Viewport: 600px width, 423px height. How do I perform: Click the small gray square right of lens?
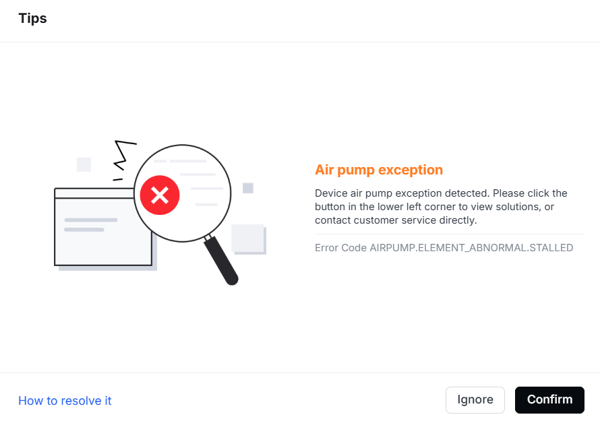tap(248, 188)
